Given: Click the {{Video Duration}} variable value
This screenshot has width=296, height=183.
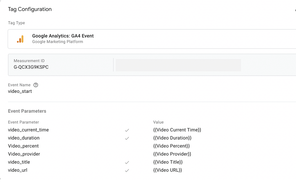Looking at the screenshot, I should pos(172,138).
